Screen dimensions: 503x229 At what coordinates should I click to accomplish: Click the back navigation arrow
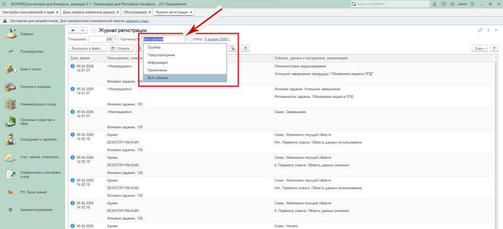coord(73,30)
